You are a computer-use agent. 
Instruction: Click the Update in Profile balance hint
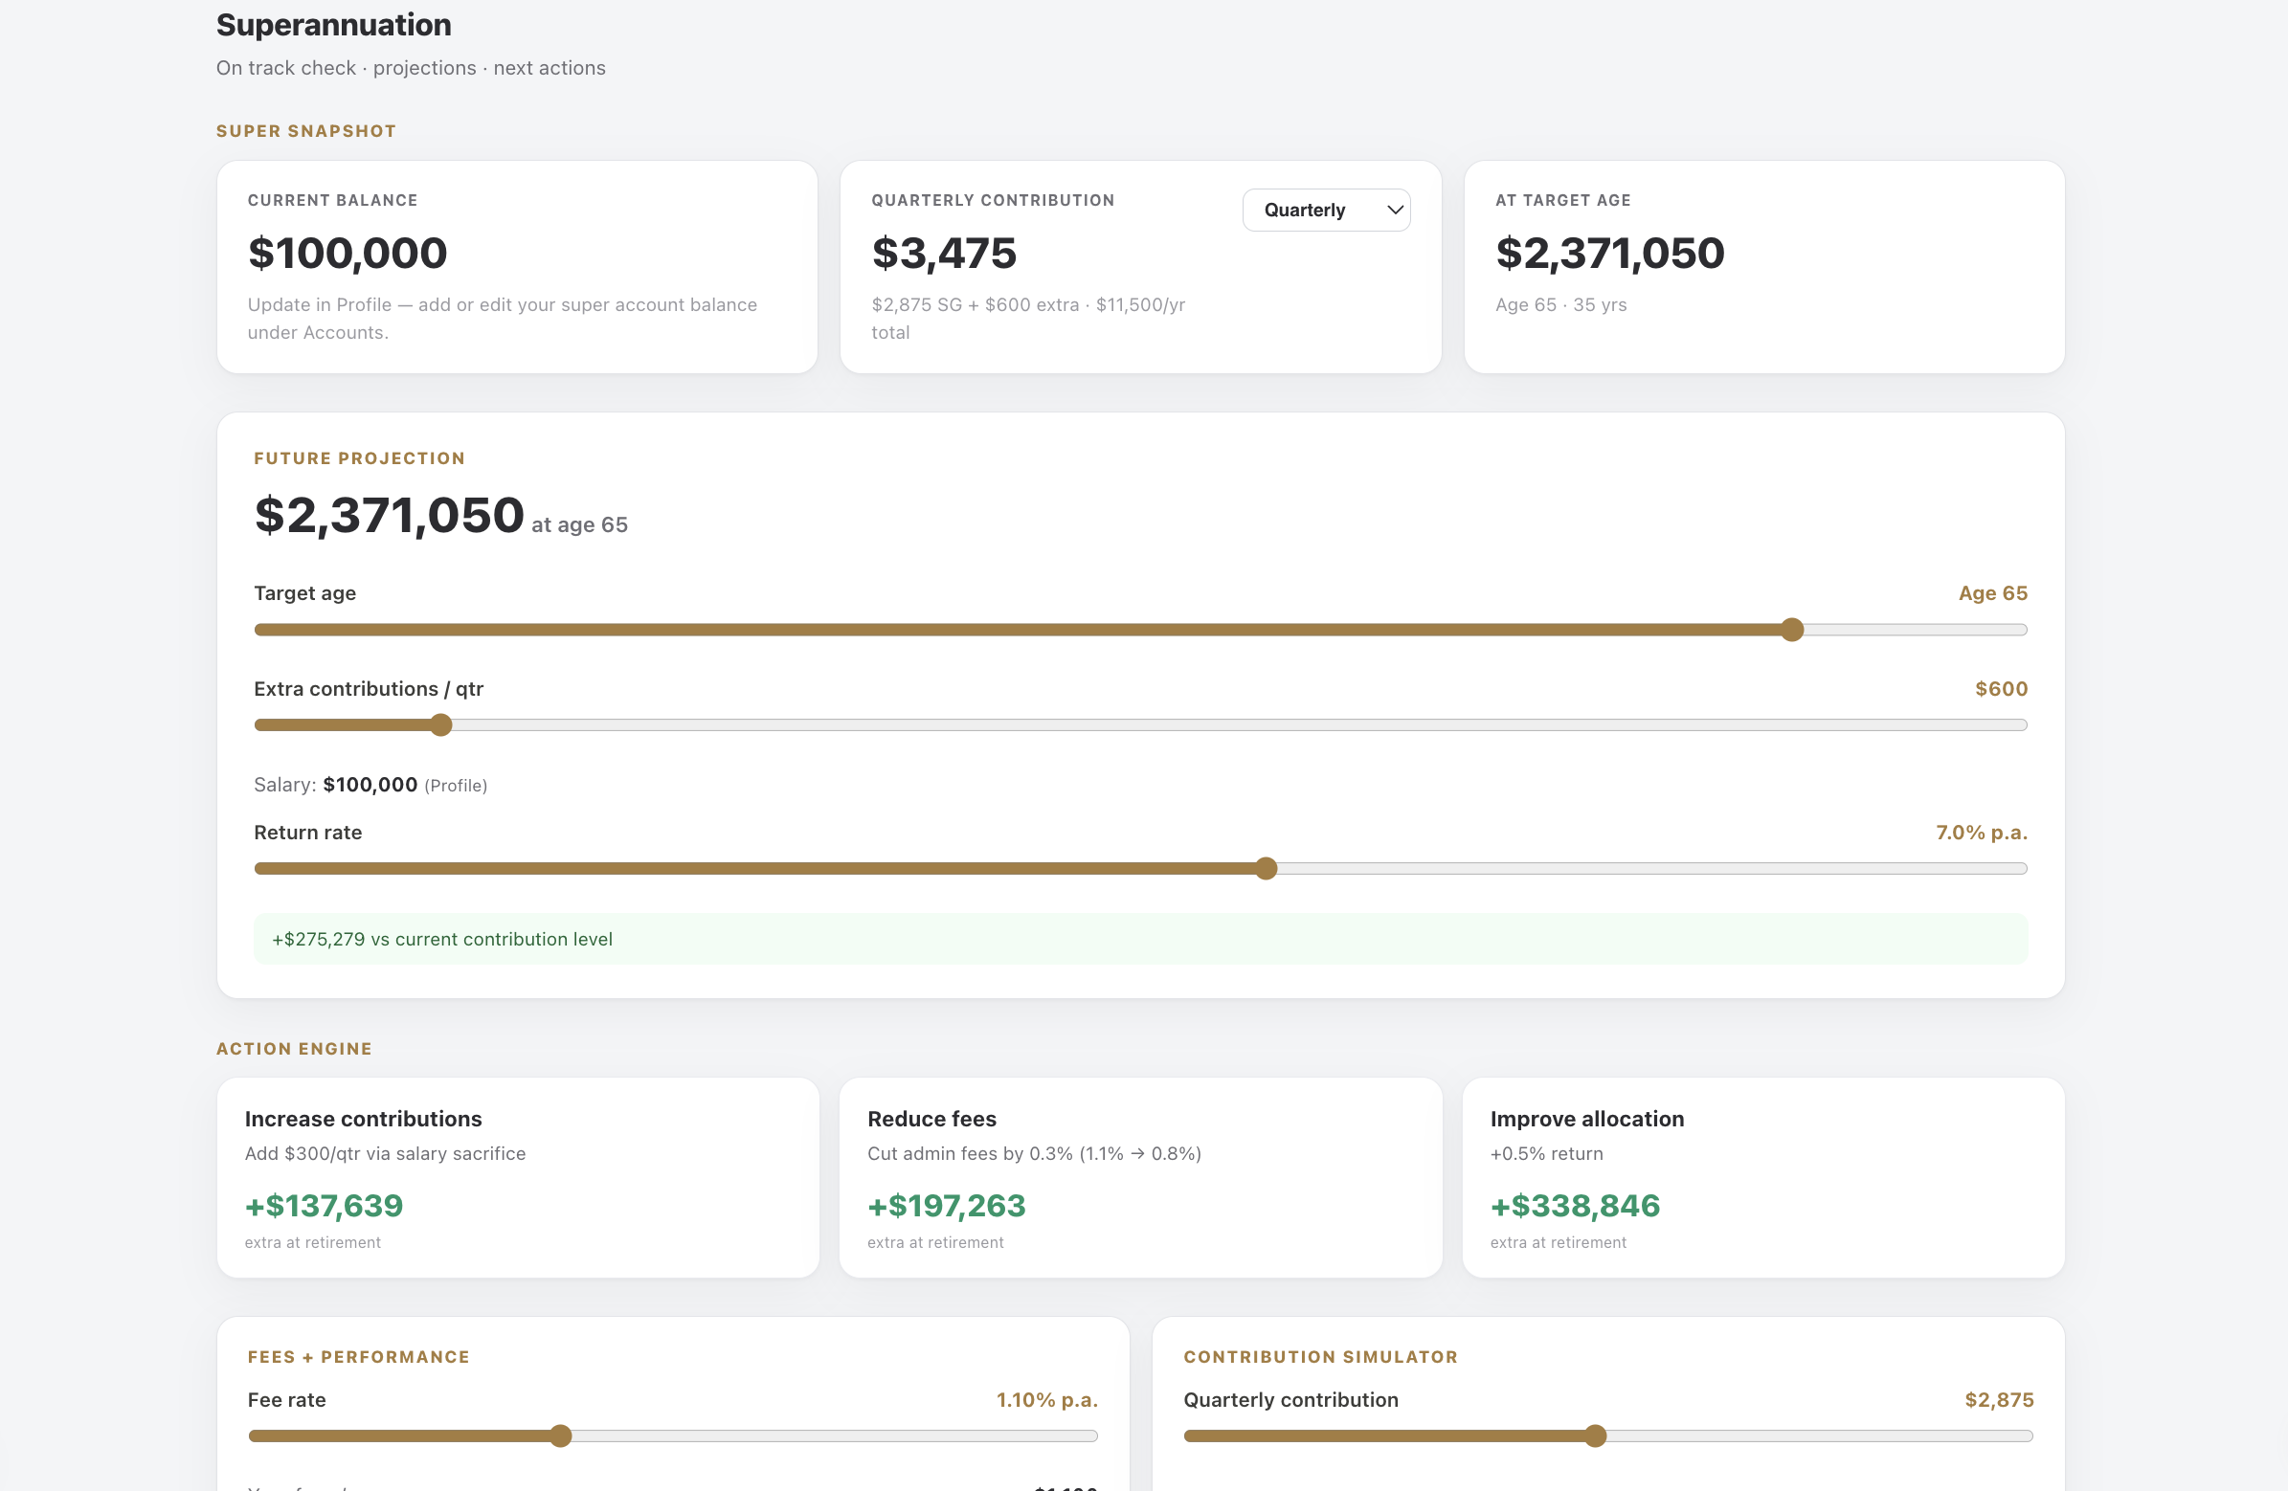(x=502, y=318)
